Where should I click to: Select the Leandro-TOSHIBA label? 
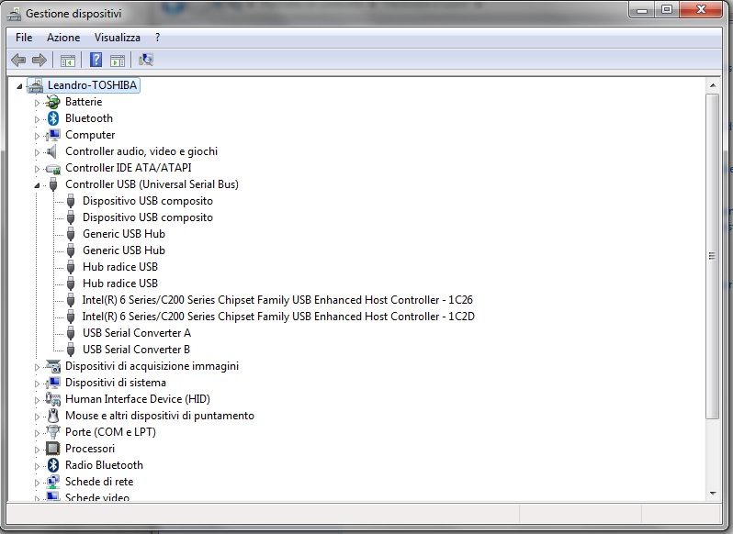point(92,85)
